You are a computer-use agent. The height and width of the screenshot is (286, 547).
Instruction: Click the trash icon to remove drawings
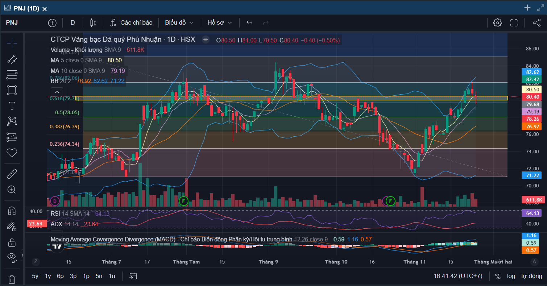(12, 279)
